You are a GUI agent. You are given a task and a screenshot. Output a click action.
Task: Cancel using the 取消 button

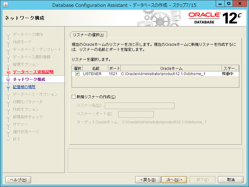click(x=231, y=180)
